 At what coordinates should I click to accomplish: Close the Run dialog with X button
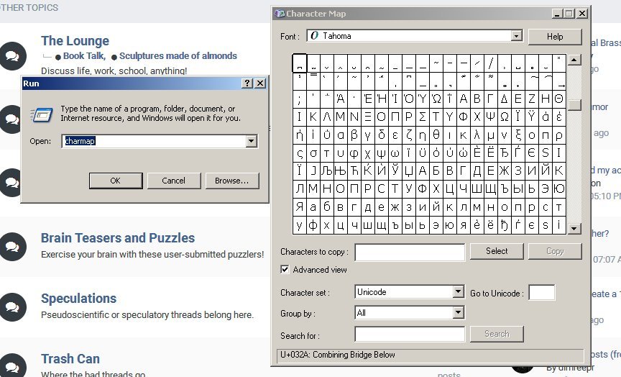(260, 83)
